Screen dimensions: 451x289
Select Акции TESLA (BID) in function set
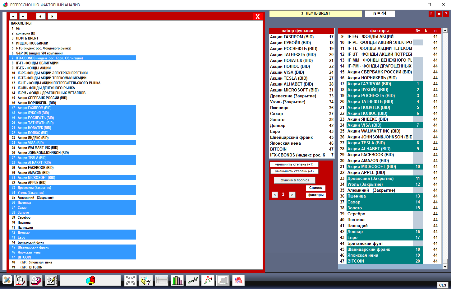[288, 78]
